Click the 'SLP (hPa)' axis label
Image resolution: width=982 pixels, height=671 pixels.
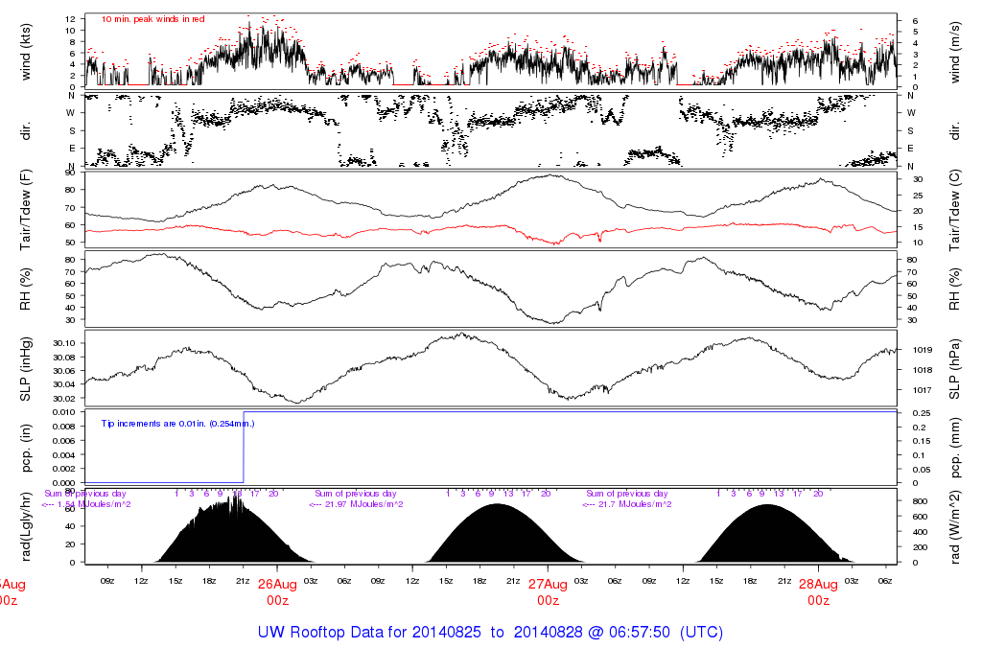click(x=954, y=370)
